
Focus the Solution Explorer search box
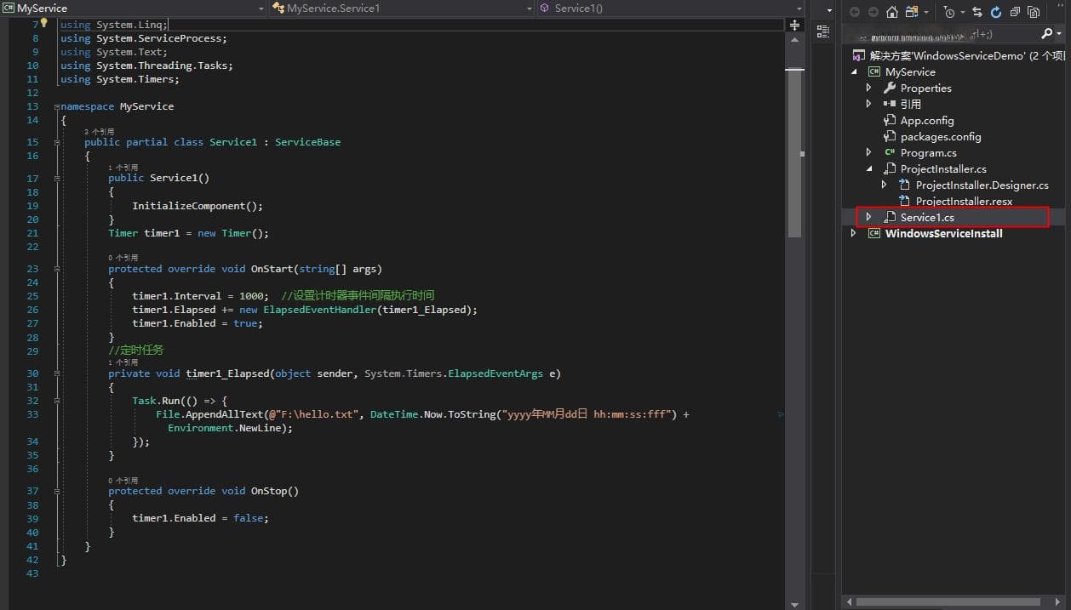[x=941, y=34]
